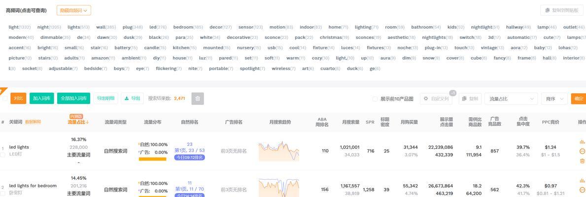Open more options icon for led lights row
Image resolution: width=586 pixels, height=197 pixels.
point(582,151)
